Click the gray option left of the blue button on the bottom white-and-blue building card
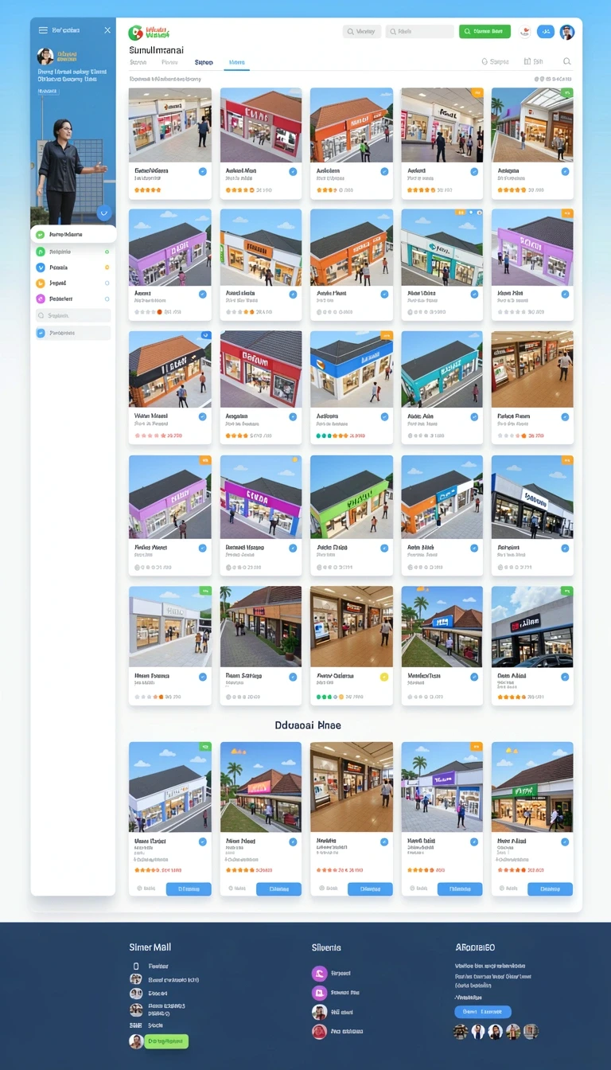The width and height of the screenshot is (611, 1070). tap(147, 888)
